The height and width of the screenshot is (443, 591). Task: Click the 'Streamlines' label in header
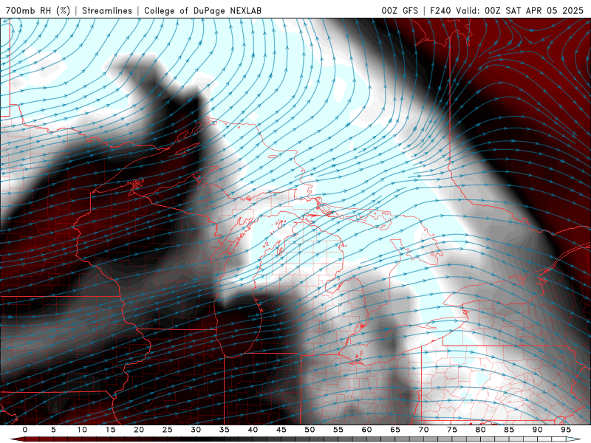point(107,10)
